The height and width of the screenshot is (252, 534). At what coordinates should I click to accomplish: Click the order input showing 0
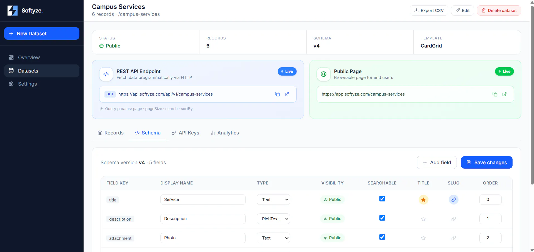click(491, 199)
